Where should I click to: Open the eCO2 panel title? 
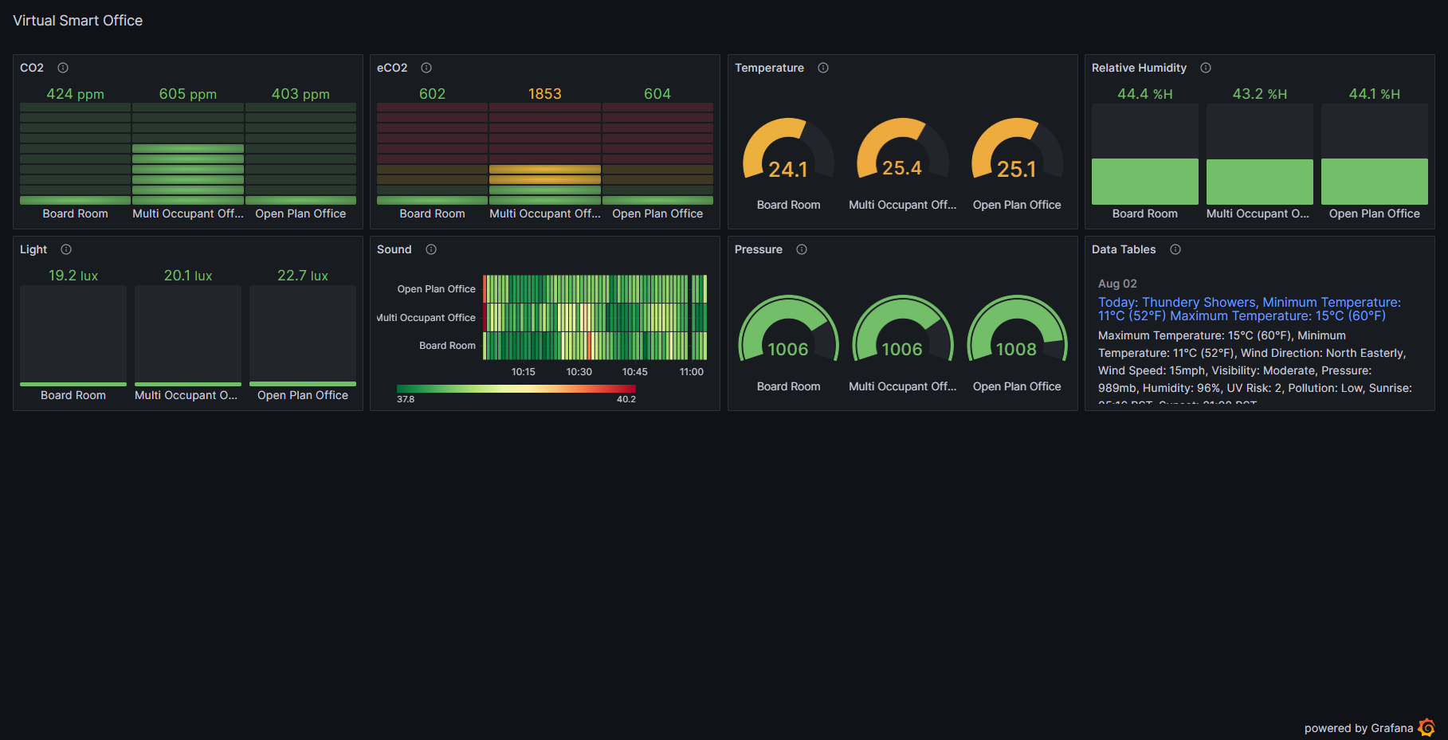click(x=392, y=68)
